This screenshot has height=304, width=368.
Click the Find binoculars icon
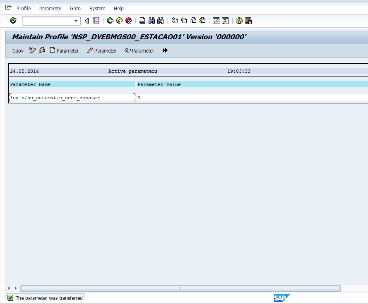[x=152, y=21]
